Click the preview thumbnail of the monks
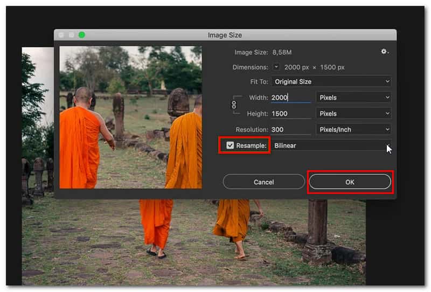The image size is (431, 292). [131, 117]
